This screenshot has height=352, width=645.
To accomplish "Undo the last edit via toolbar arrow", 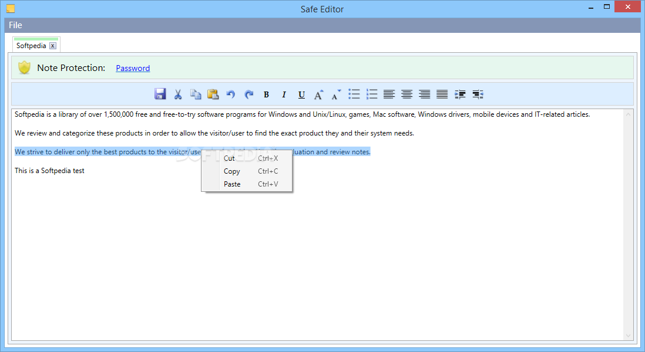I will click(x=230, y=94).
